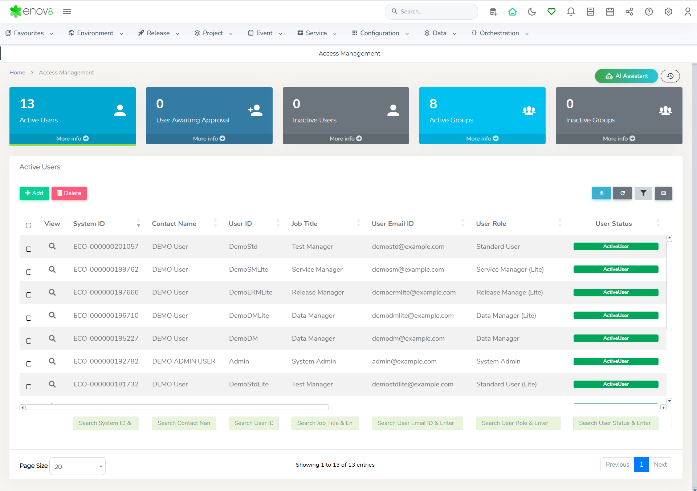The height and width of the screenshot is (491, 697).
Task: Click the share icon in header
Action: [x=629, y=12]
